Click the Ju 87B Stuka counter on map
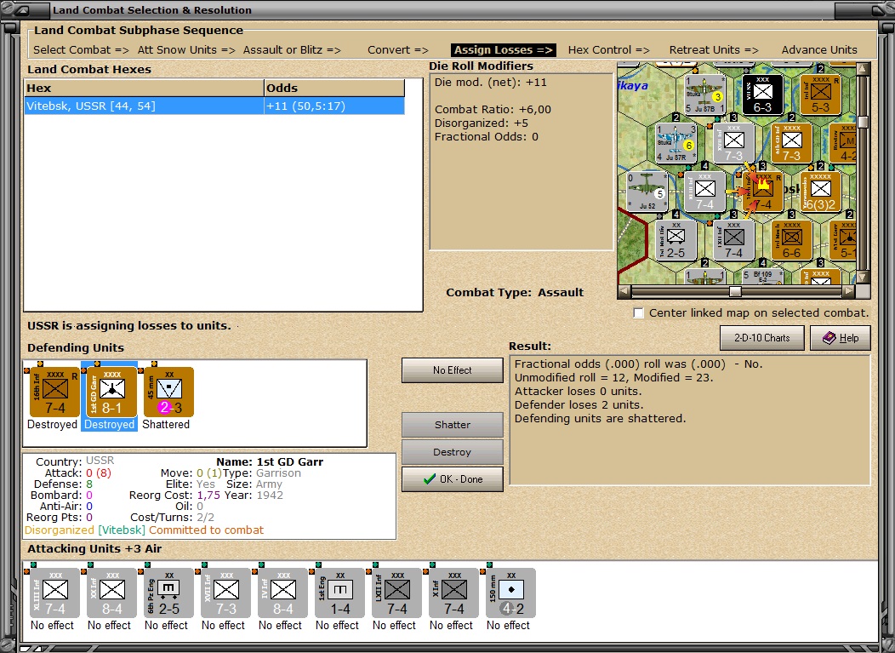Screen dimensions: 895x653 click(705, 95)
